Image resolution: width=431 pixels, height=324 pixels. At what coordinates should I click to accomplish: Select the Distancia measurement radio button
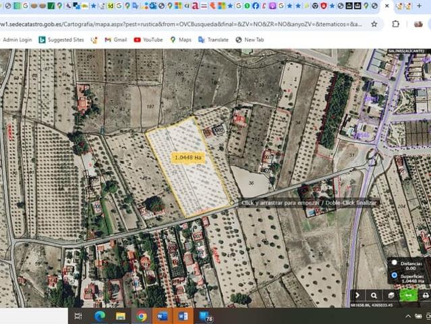(394, 263)
